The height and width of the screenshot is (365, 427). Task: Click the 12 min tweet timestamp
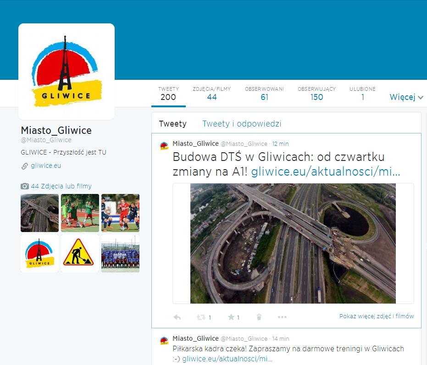point(281,144)
